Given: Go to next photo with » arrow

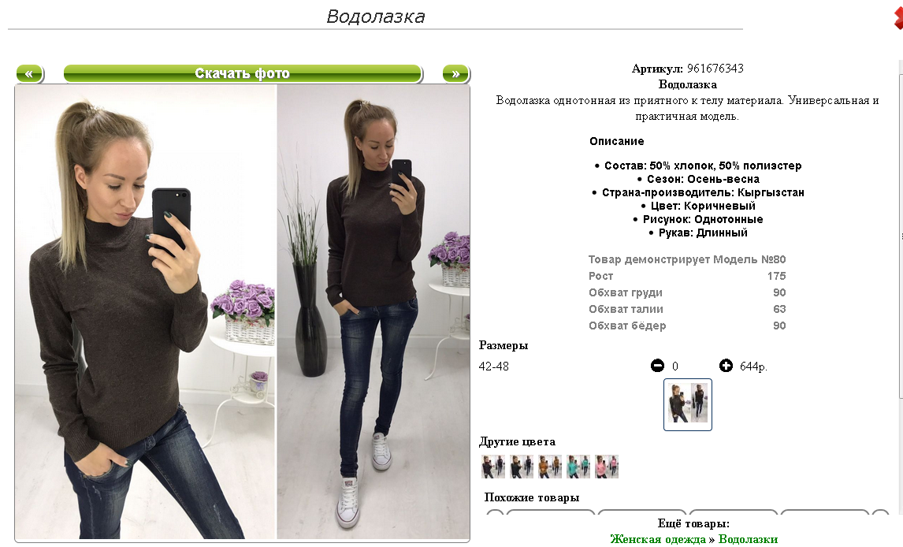Looking at the screenshot, I should click(456, 74).
